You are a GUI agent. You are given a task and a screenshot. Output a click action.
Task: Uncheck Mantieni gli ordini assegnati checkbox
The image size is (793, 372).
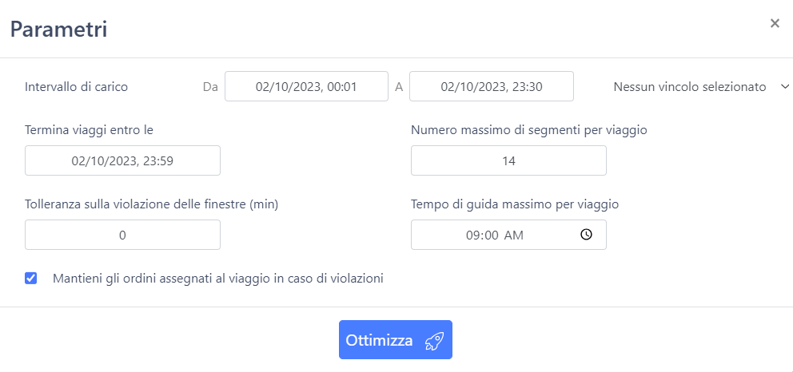[31, 278]
